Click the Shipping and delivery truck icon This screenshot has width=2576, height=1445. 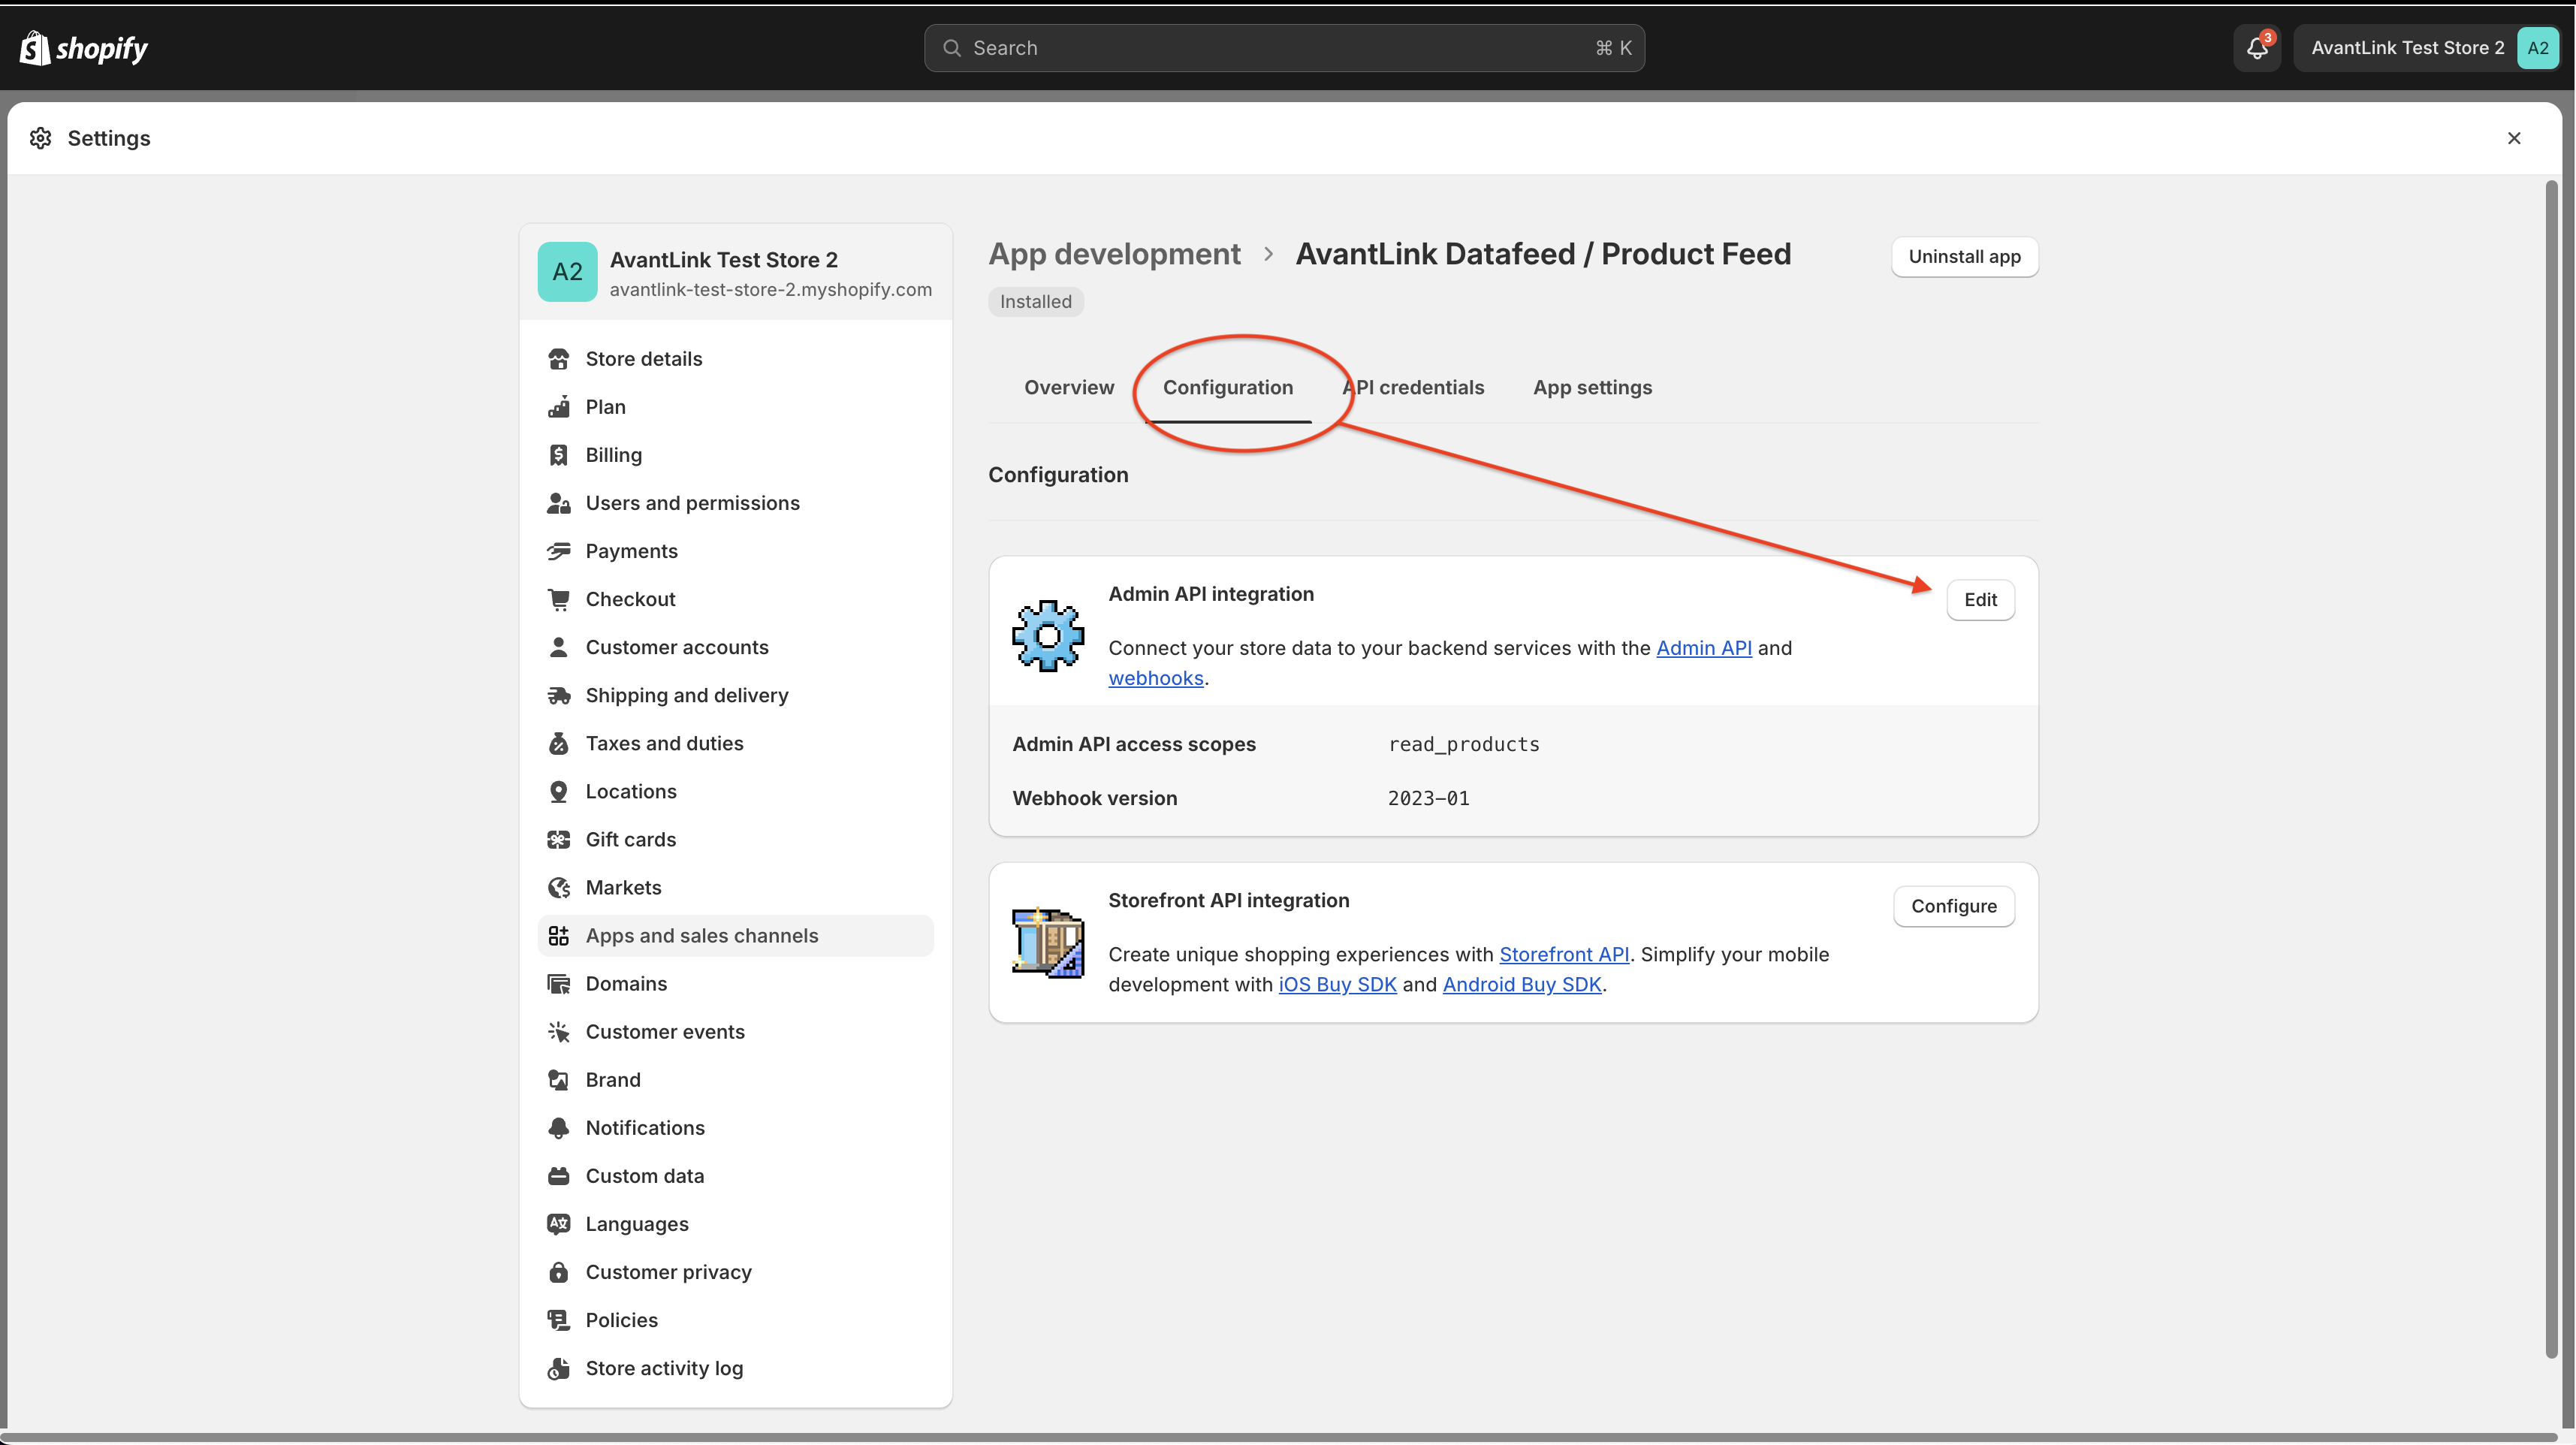[558, 695]
